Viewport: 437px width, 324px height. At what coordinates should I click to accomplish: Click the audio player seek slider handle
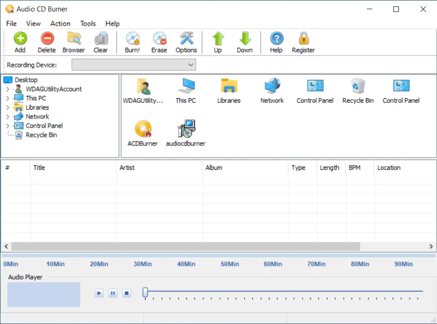(x=145, y=292)
